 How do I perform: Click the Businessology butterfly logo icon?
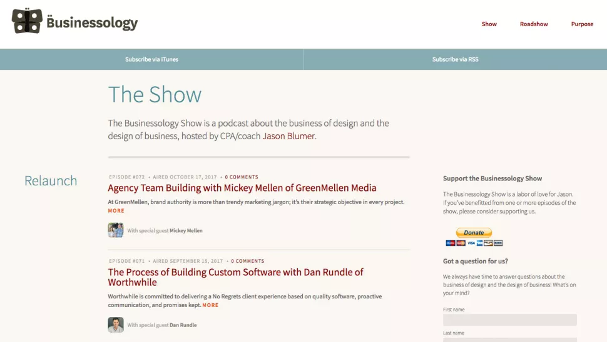[27, 21]
